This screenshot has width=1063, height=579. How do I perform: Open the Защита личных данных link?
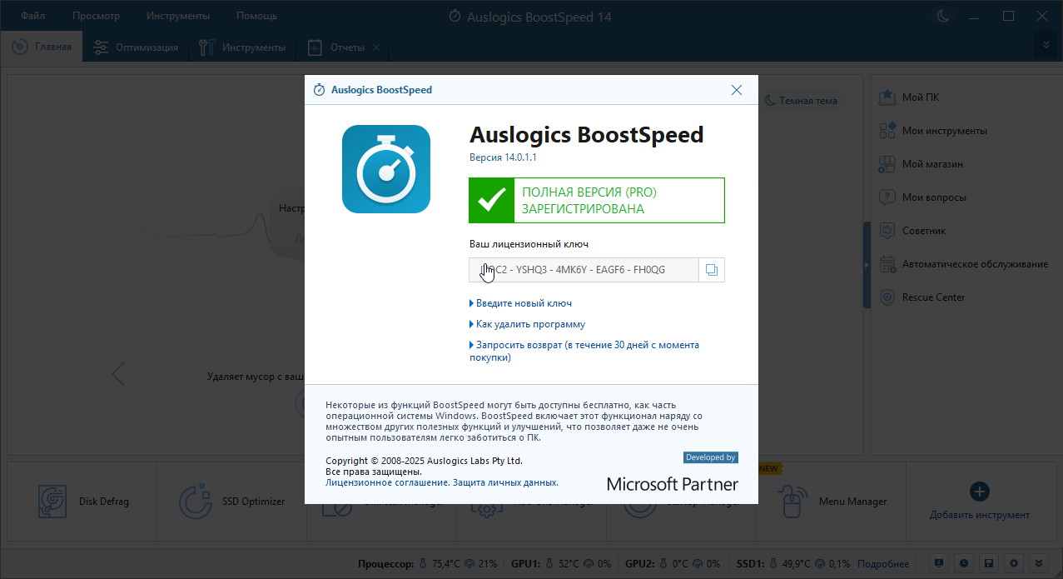coord(505,482)
